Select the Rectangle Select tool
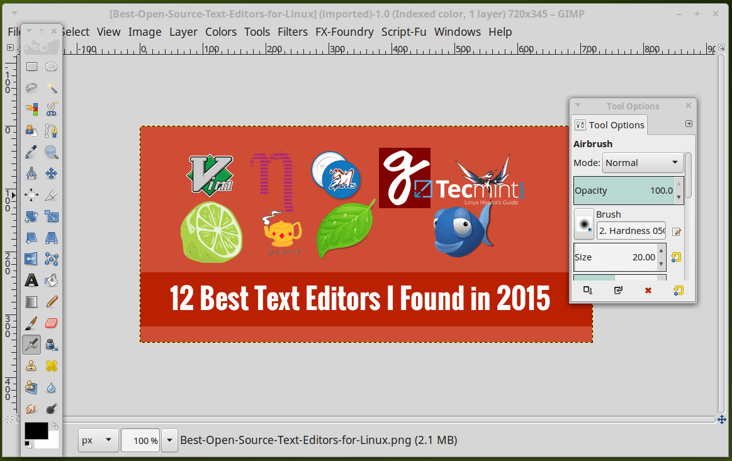Screen dimensions: 732x461 pos(31,66)
